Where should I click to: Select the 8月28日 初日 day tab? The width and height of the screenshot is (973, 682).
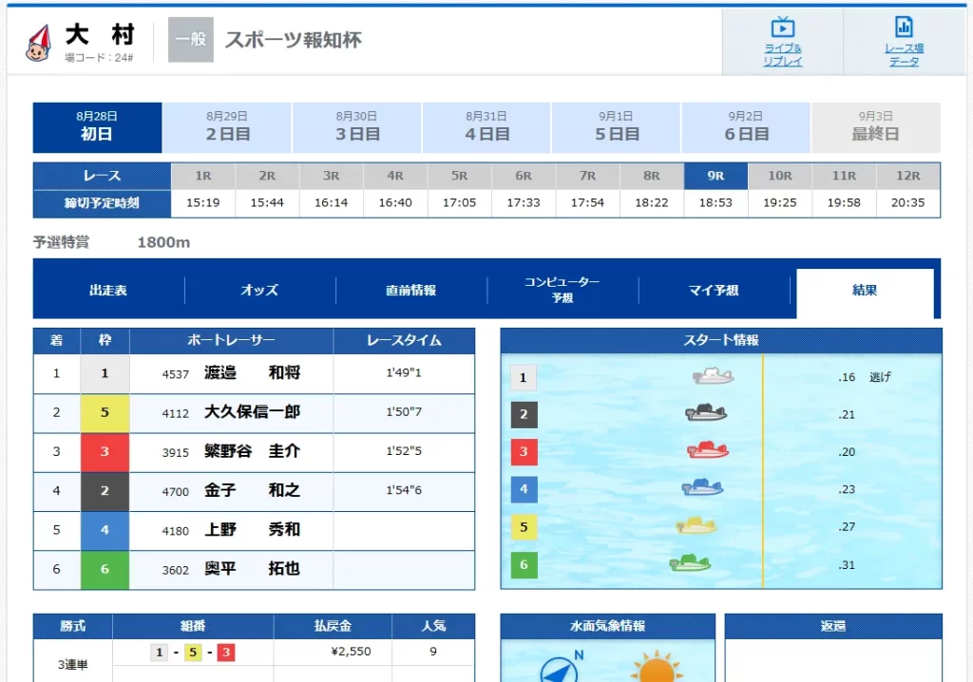(x=97, y=126)
